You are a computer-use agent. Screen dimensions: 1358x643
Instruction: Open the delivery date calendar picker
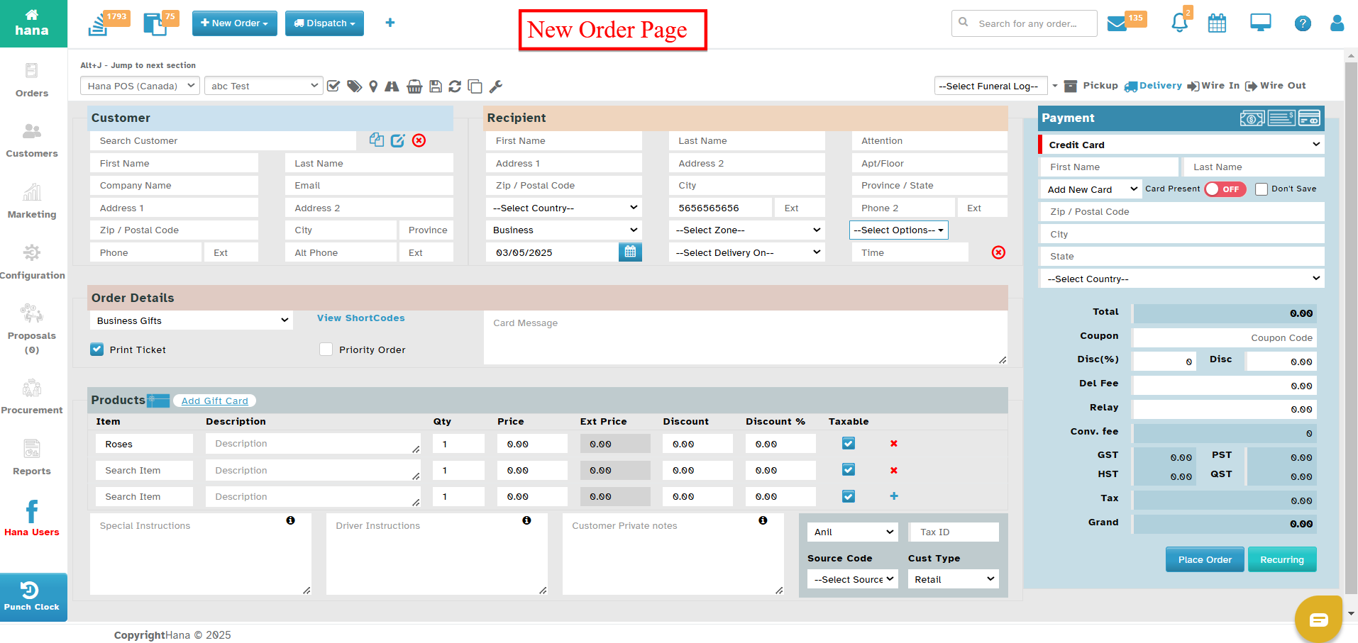tap(630, 252)
